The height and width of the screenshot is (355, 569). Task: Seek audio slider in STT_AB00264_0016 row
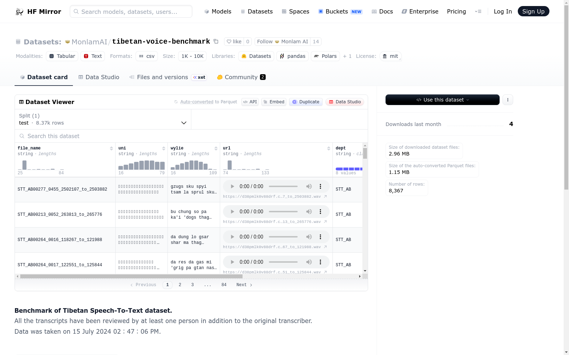(x=283, y=237)
